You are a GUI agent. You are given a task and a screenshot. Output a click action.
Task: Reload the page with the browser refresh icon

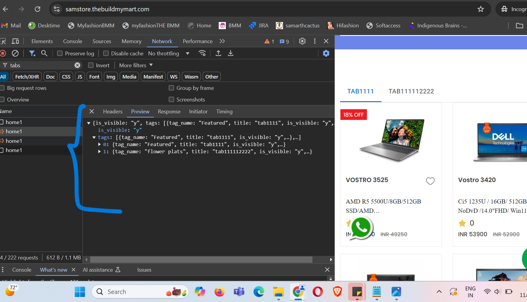pyautogui.click(x=37, y=9)
